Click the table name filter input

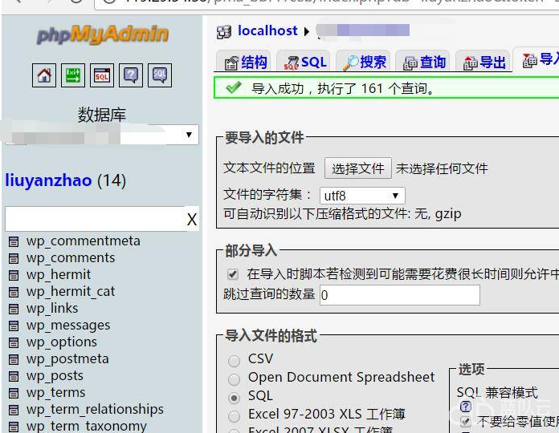coord(96,219)
